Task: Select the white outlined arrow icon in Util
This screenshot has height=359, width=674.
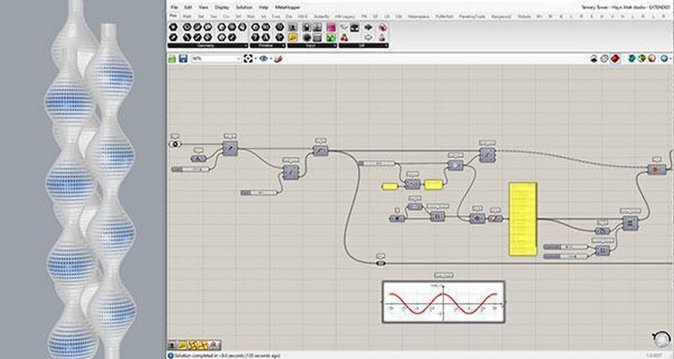Action: point(368,37)
